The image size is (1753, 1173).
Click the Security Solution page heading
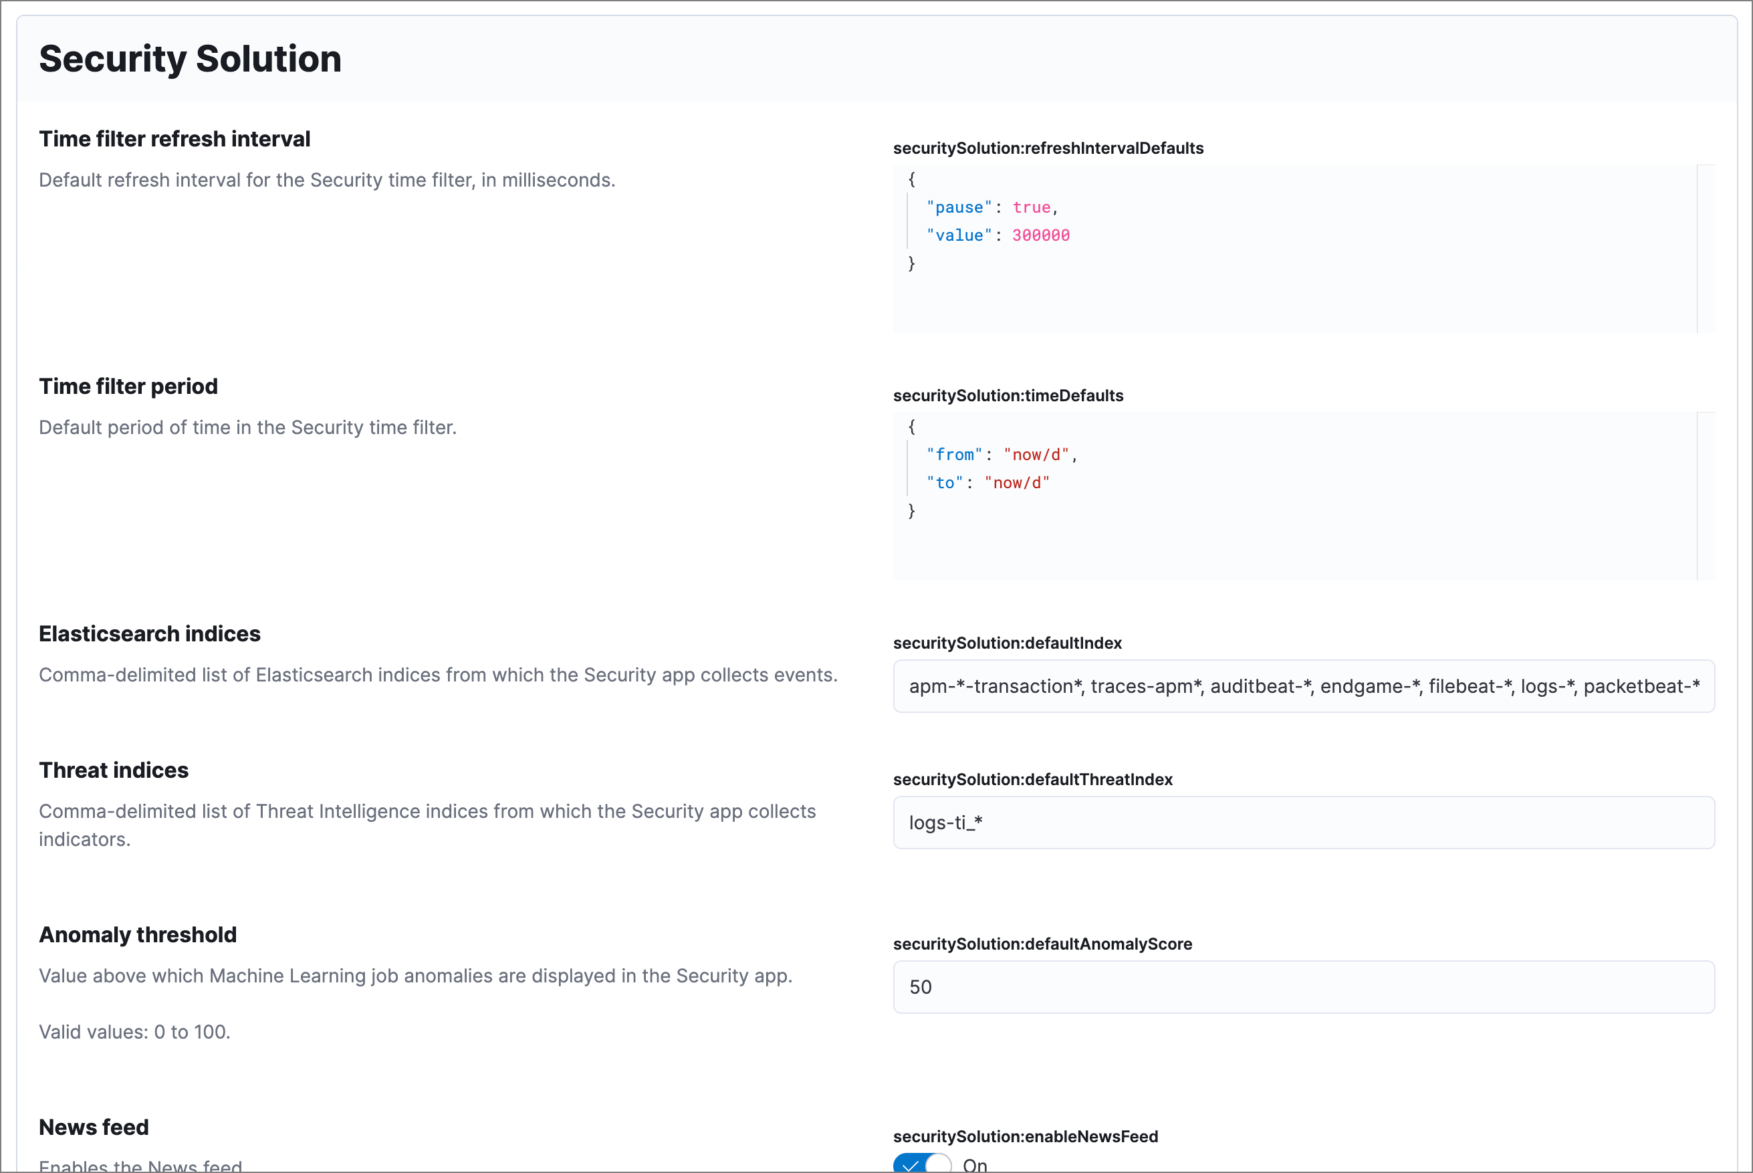click(x=191, y=58)
